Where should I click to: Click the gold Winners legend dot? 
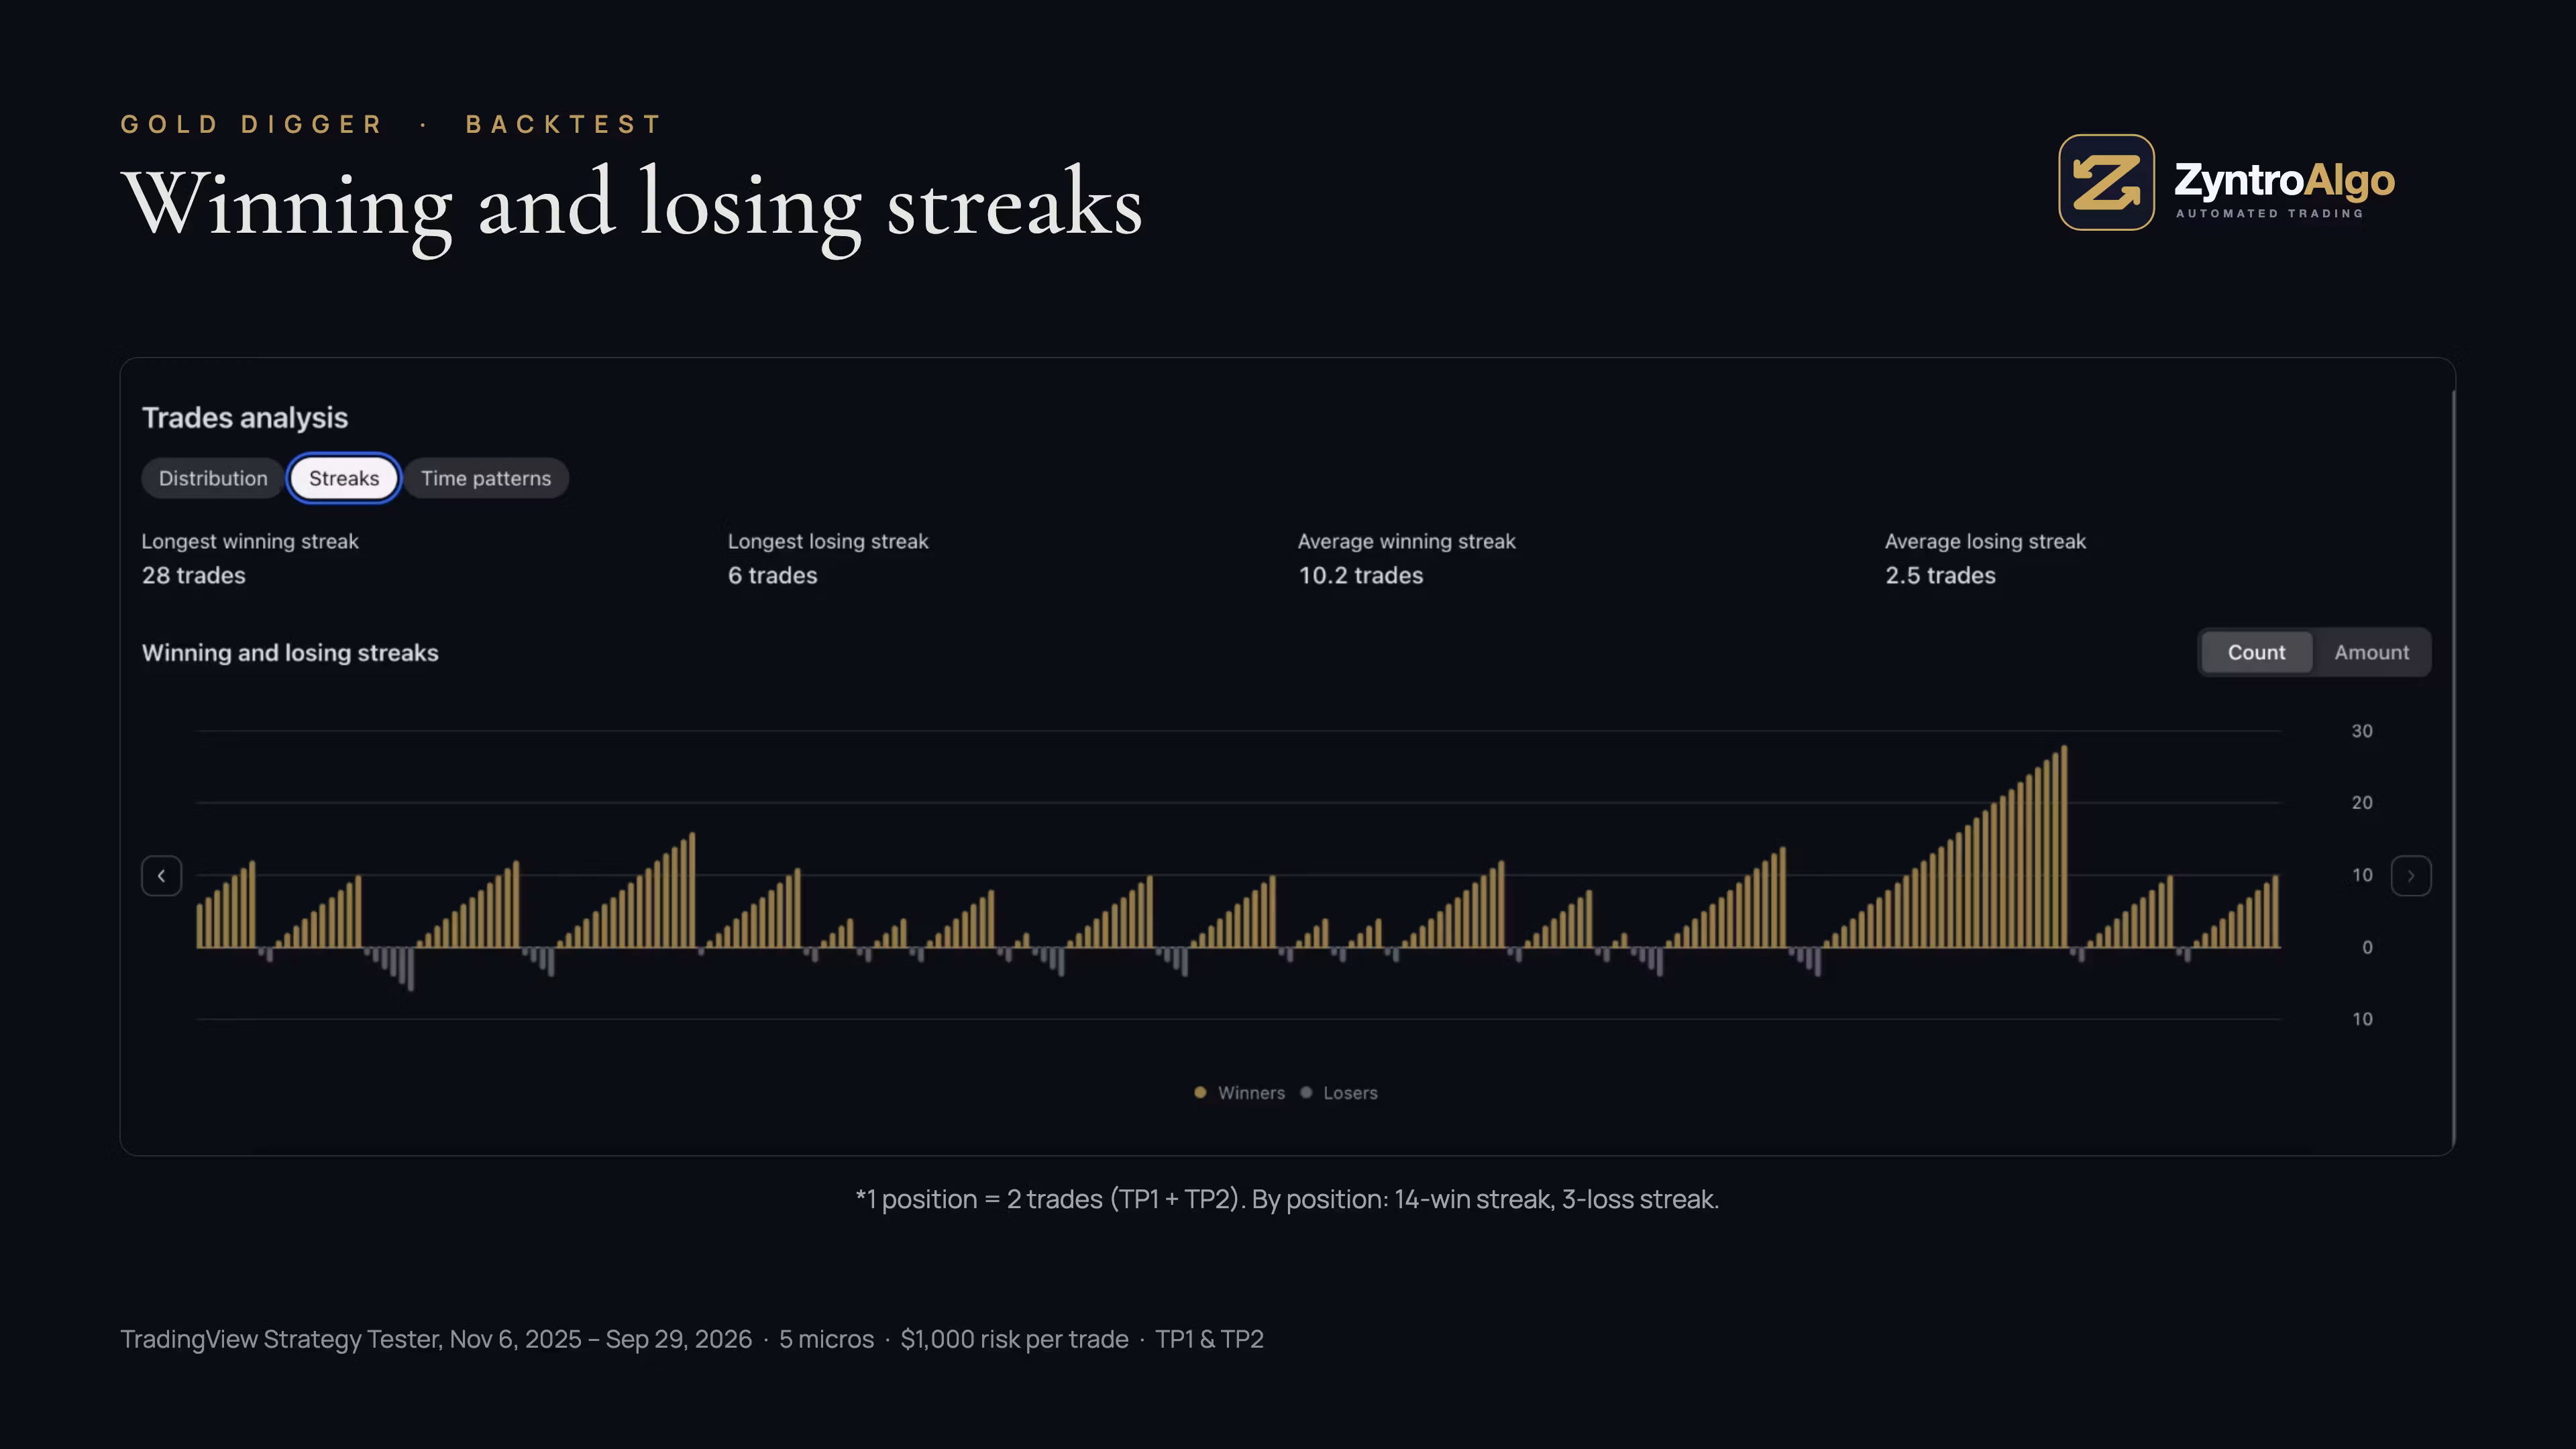coord(1200,1092)
